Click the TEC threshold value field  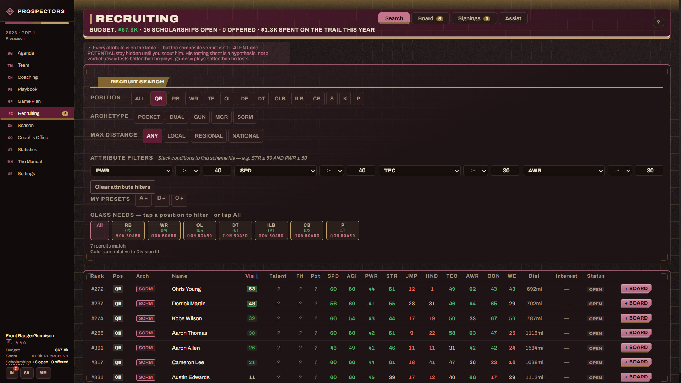pos(505,171)
